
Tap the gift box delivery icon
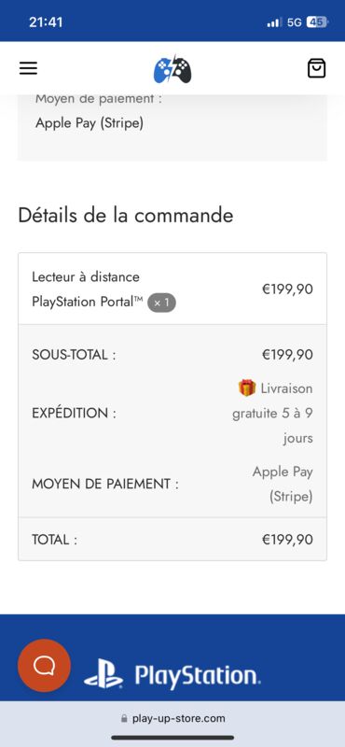pos(247,388)
